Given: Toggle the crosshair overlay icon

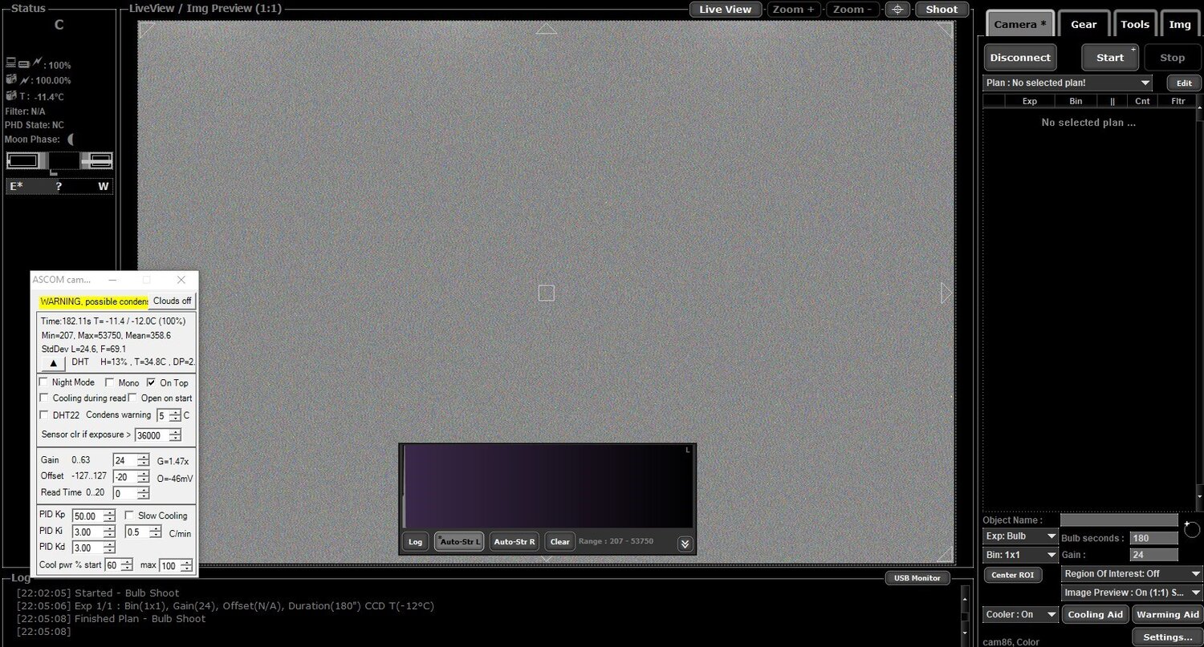Looking at the screenshot, I should pyautogui.click(x=897, y=10).
